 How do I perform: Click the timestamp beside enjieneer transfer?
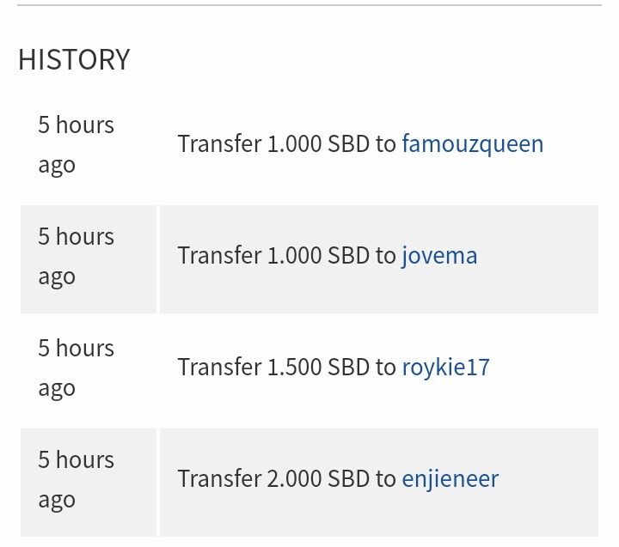77,479
